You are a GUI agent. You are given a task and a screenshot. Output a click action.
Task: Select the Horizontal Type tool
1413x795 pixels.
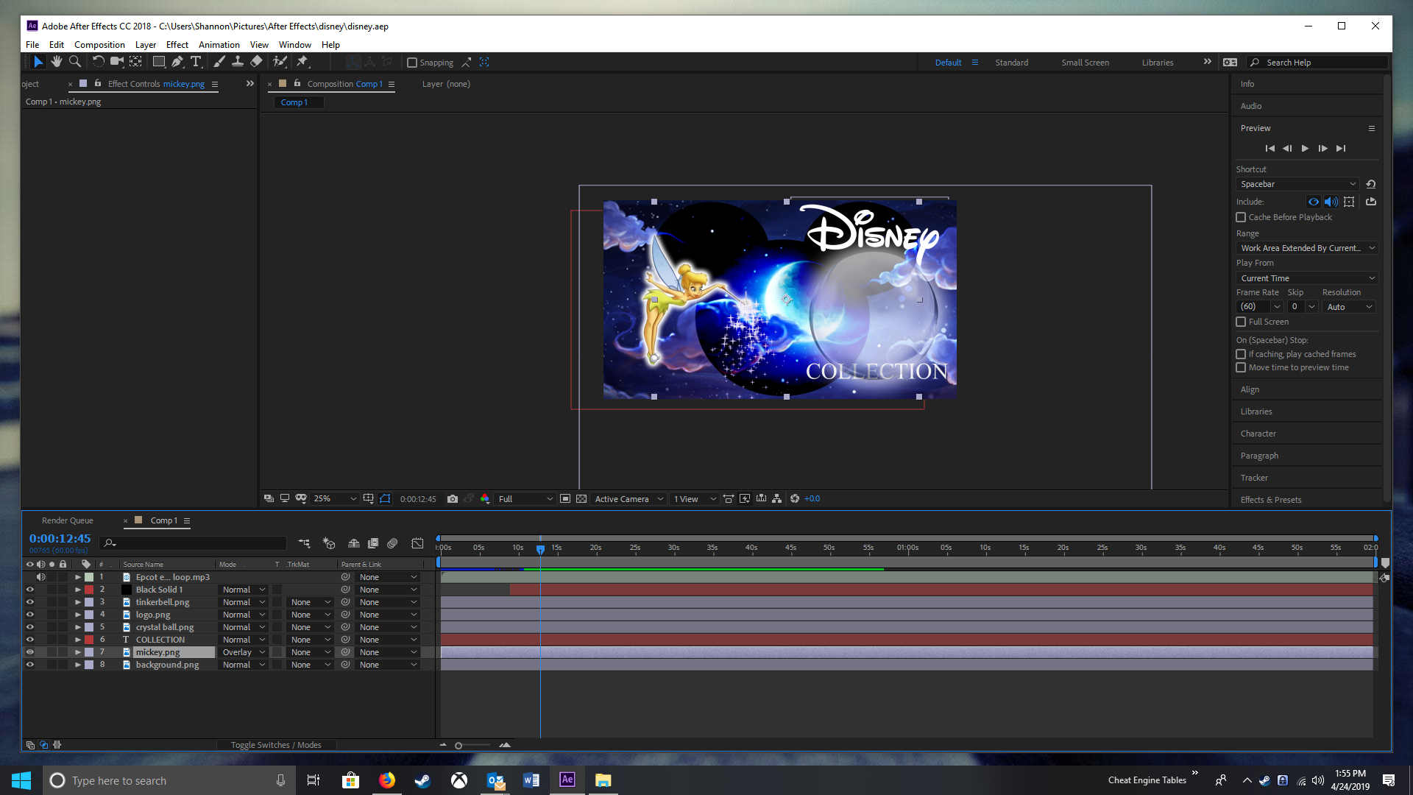click(196, 62)
